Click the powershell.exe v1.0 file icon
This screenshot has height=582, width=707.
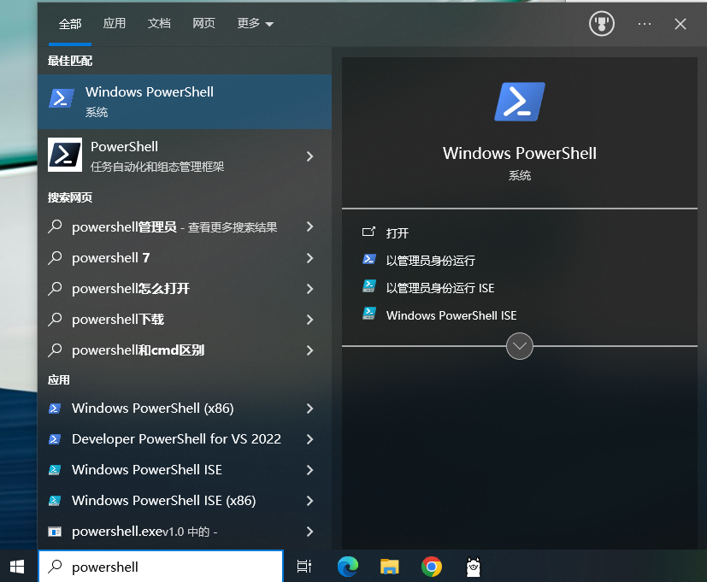point(55,532)
